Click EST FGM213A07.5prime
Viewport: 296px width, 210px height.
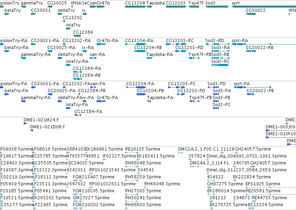[78, 180]
